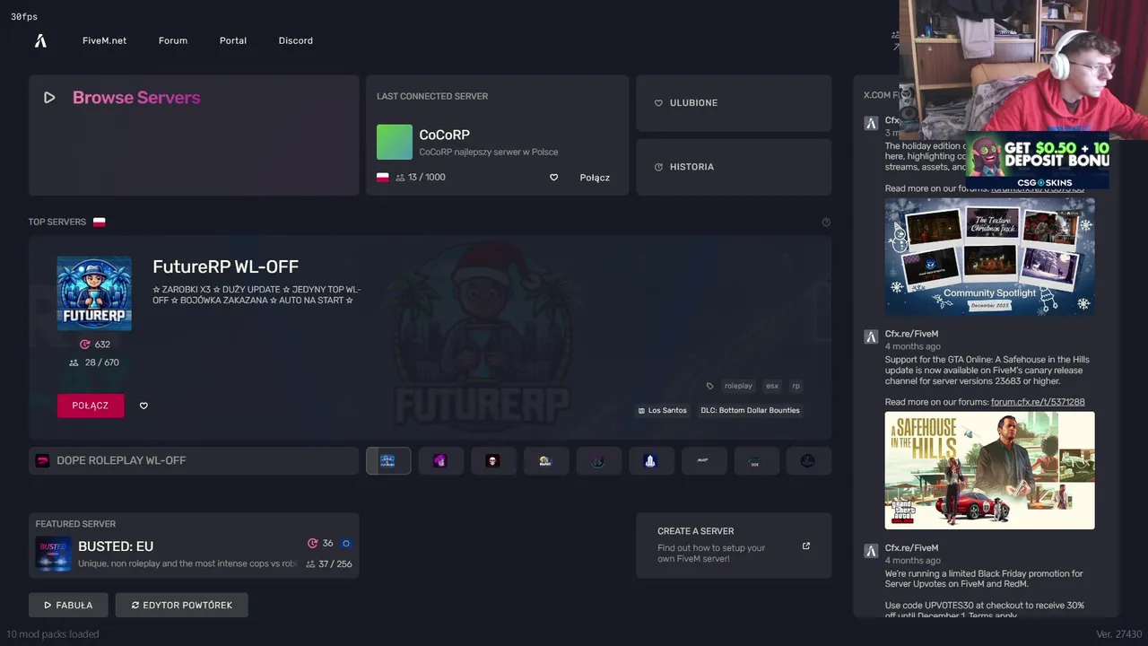Click the BUSTED: EU upvote burst icon
Viewport: 1148px width, 646px height.
tap(313, 543)
